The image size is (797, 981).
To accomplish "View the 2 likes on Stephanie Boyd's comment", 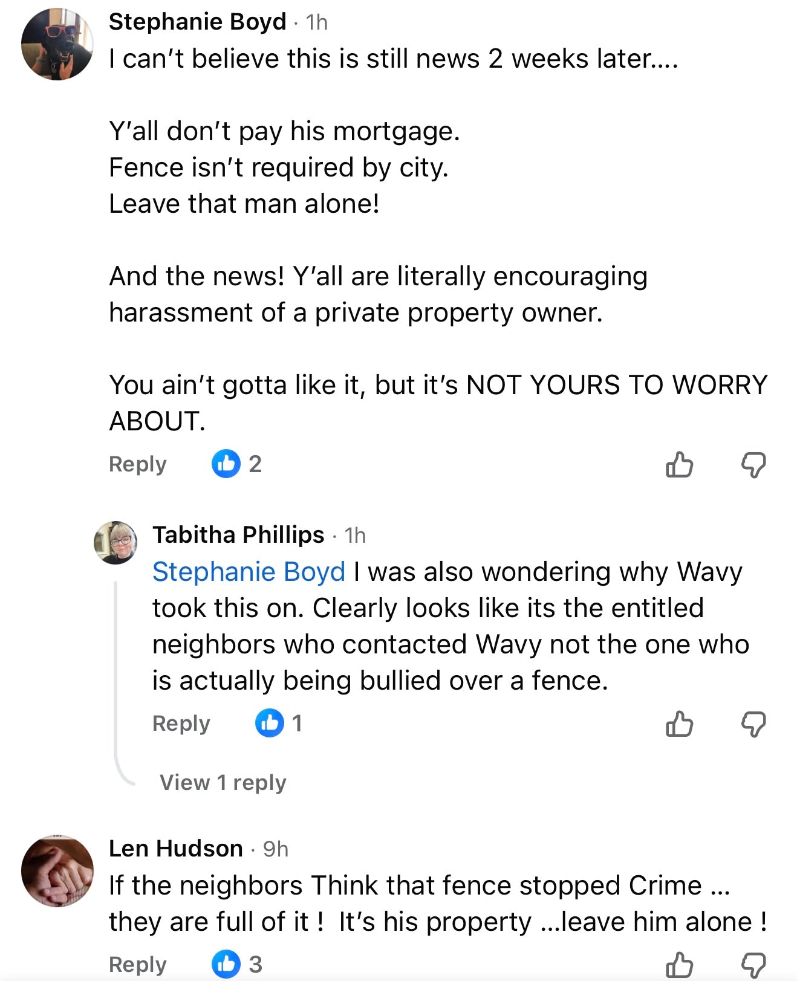I will (236, 464).
